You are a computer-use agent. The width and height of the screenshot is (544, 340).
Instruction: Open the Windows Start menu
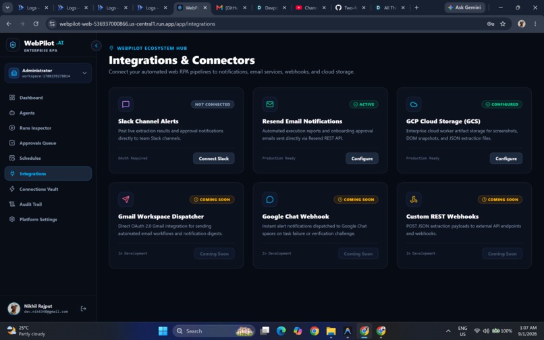163,331
